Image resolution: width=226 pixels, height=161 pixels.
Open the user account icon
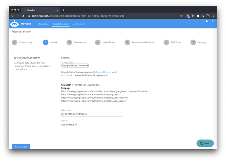(x=207, y=21)
